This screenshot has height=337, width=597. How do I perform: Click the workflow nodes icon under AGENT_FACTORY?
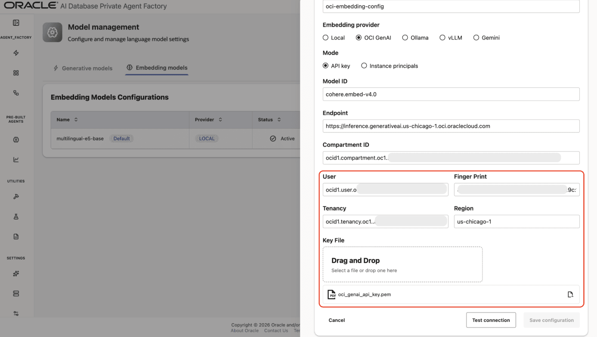click(16, 93)
